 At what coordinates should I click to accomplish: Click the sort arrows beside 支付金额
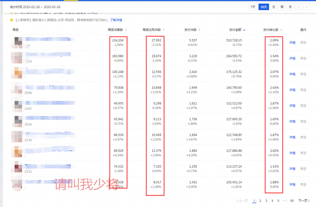(244, 30)
